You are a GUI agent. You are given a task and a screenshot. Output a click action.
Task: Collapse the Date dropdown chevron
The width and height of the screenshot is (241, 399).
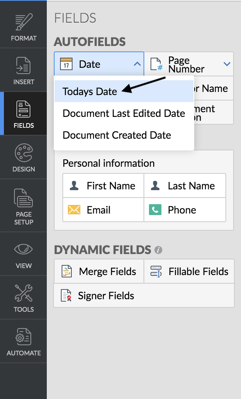(x=137, y=64)
